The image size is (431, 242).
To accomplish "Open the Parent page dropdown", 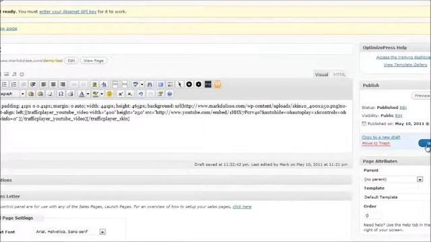I will pos(393,179).
